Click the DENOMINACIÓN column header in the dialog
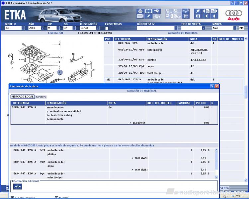Viewport: 249px width, 199px height. tap(76, 103)
